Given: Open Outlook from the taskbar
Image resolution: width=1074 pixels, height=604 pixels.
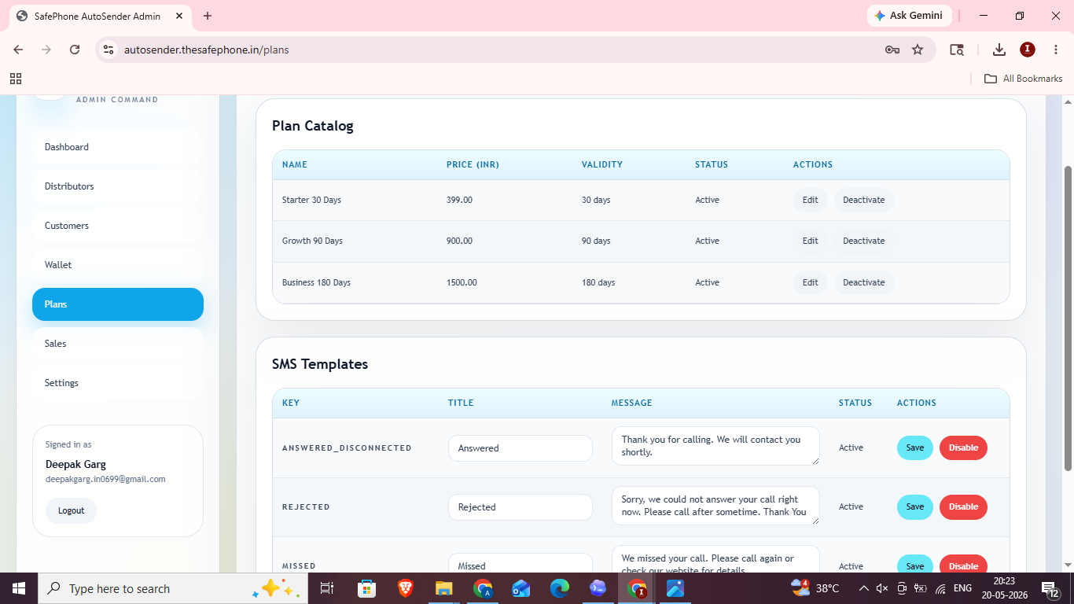Looking at the screenshot, I should 520,588.
